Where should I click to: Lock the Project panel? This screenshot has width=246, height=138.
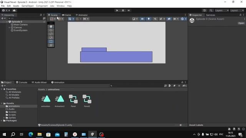(182, 82)
